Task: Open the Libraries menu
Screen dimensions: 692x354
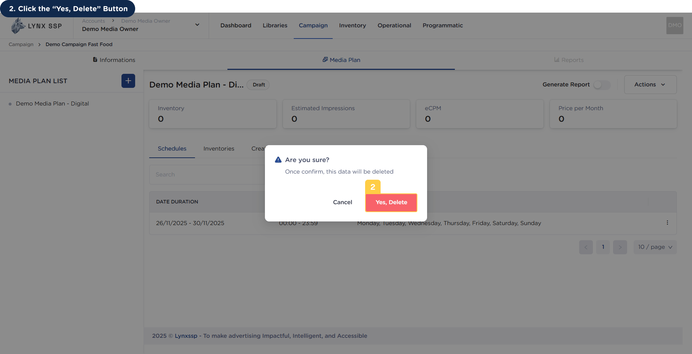Action: pos(275,26)
